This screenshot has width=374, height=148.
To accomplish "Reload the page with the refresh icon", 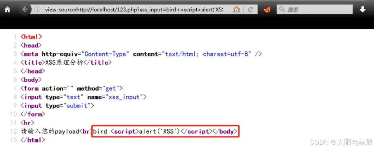I will click(250, 10).
